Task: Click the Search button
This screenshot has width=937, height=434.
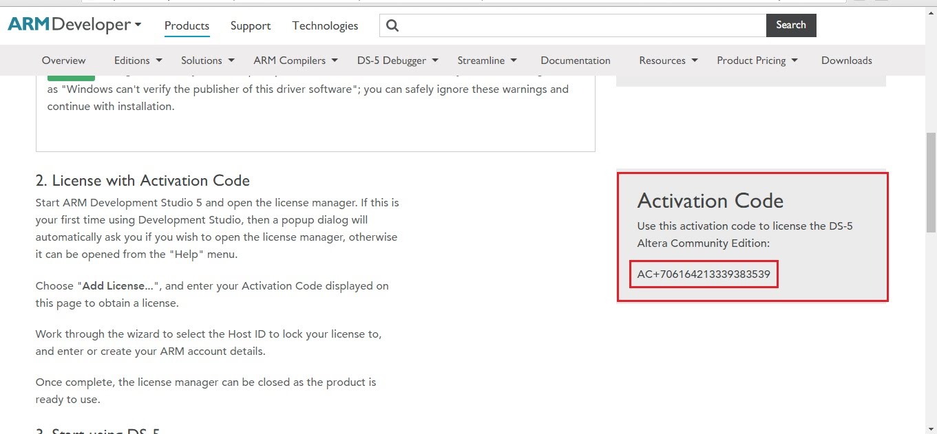Action: (791, 25)
